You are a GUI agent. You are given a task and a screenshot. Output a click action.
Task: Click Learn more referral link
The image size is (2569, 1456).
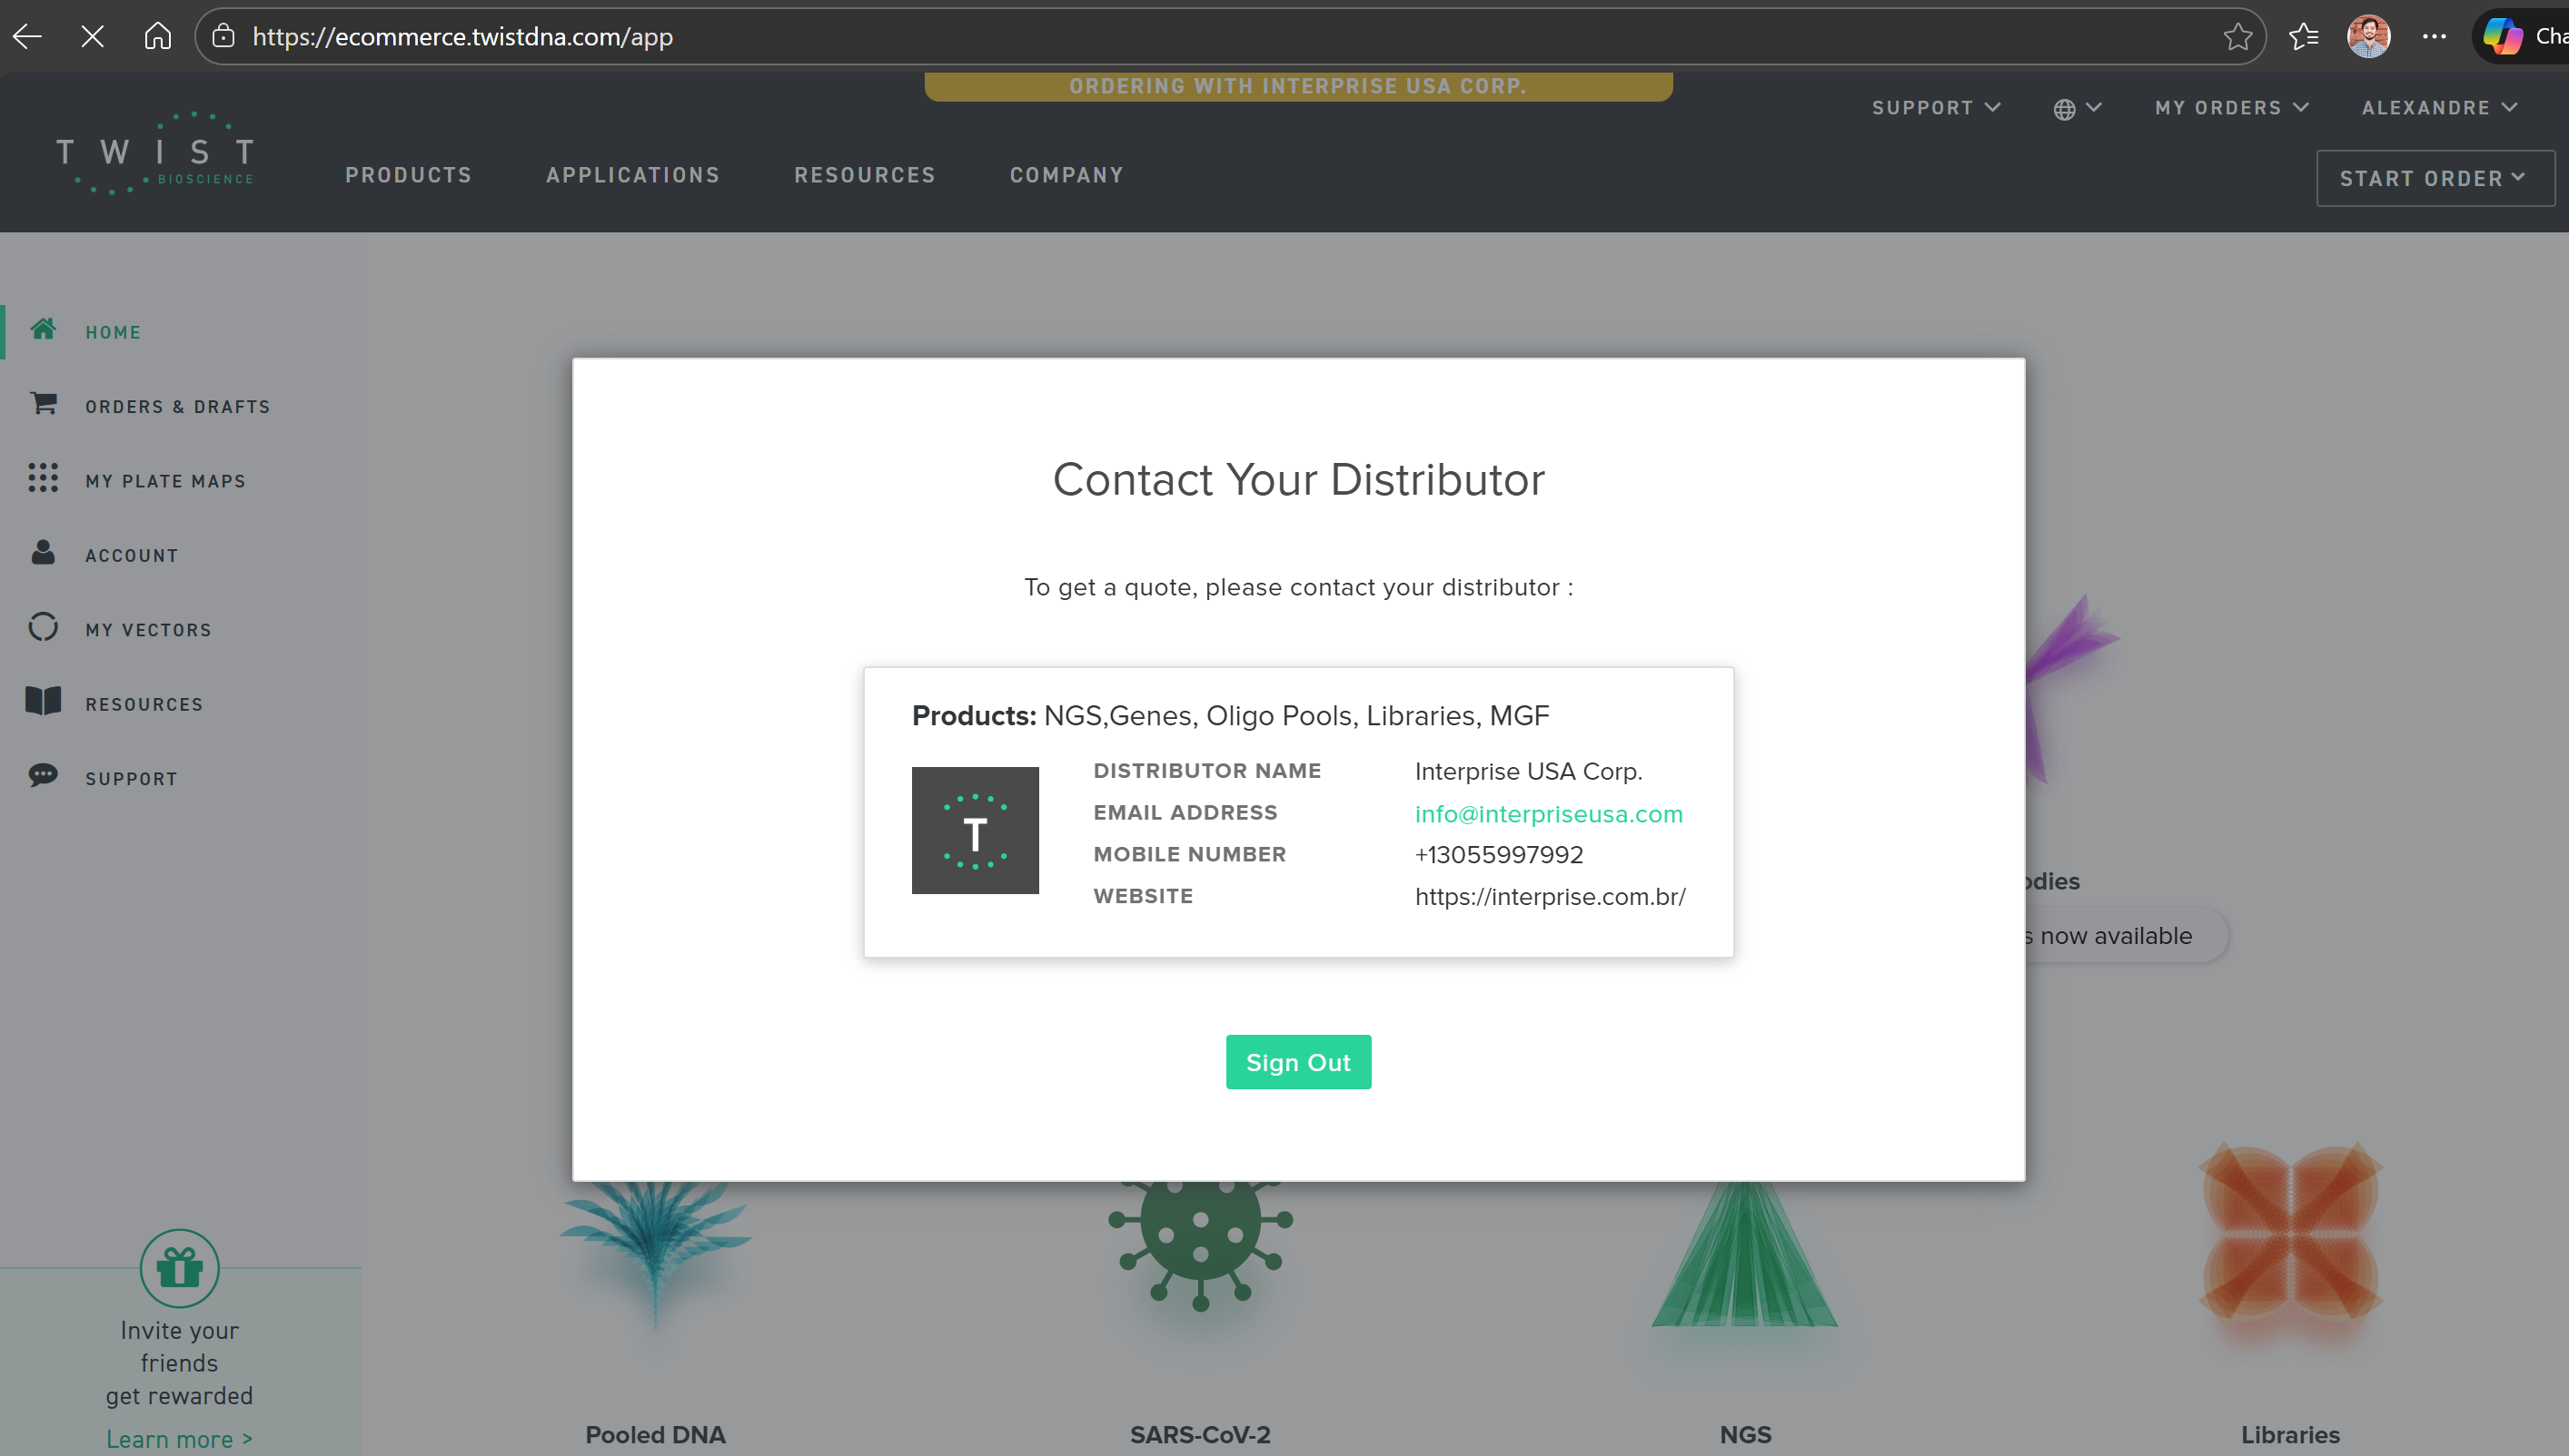point(179,1439)
